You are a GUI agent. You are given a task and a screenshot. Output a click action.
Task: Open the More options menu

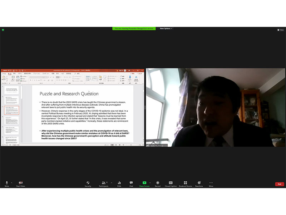211,183
